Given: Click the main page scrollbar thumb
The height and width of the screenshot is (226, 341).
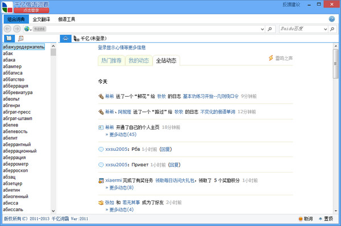Looking at the screenshot, I should pyautogui.click(x=335, y=64).
